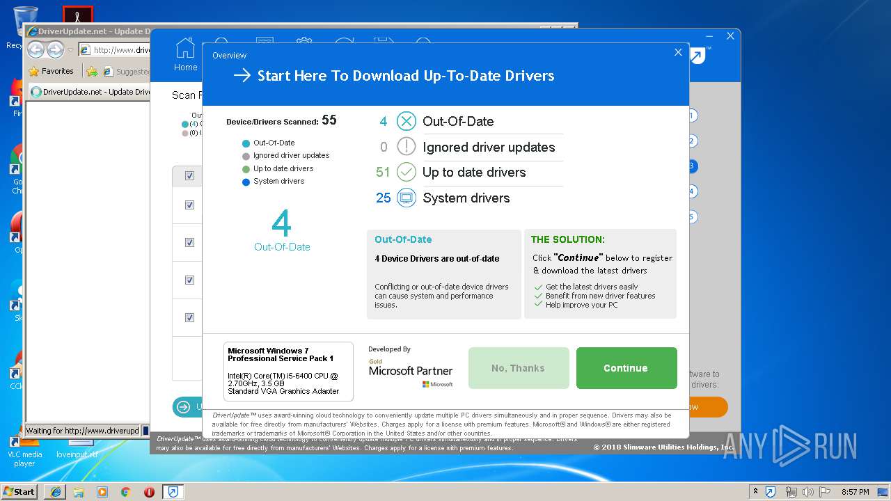Toggle the first driver row checkbox
This screenshot has width=891, height=501.
coord(189,205)
